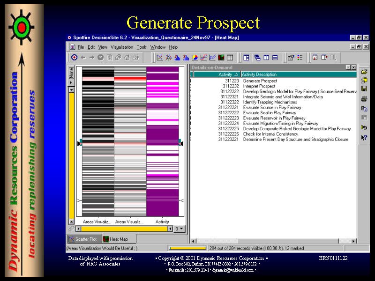
Task: Click the Save floppy disk icon
Action: (x=364, y=89)
